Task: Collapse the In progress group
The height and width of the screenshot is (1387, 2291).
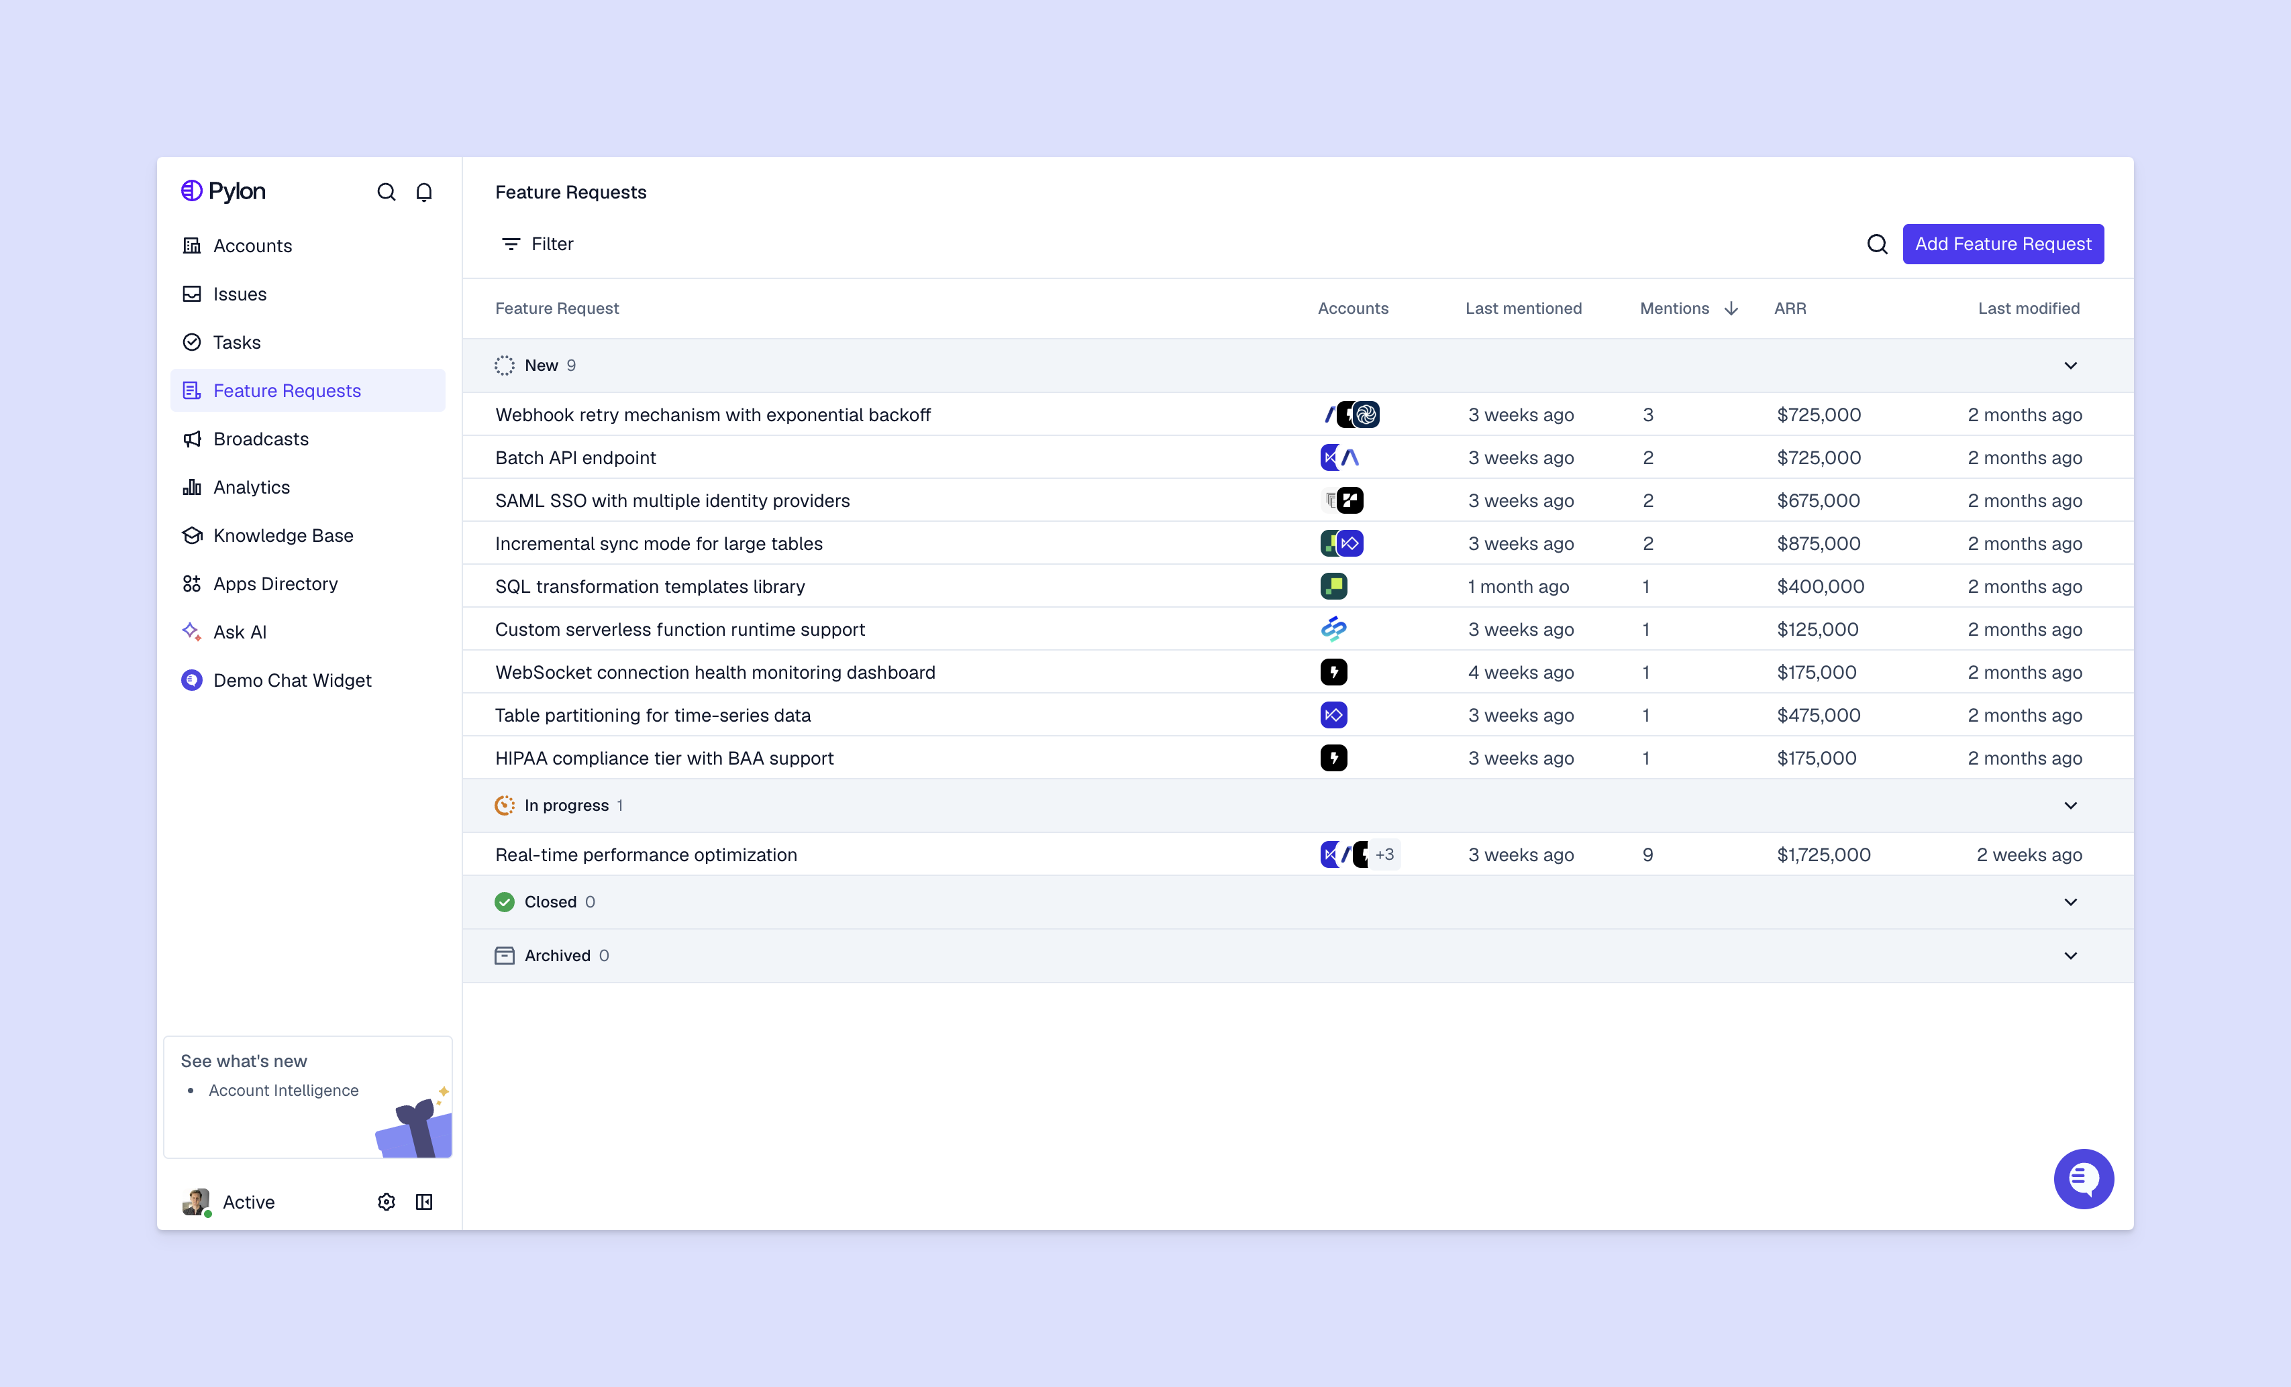Action: [2071, 806]
